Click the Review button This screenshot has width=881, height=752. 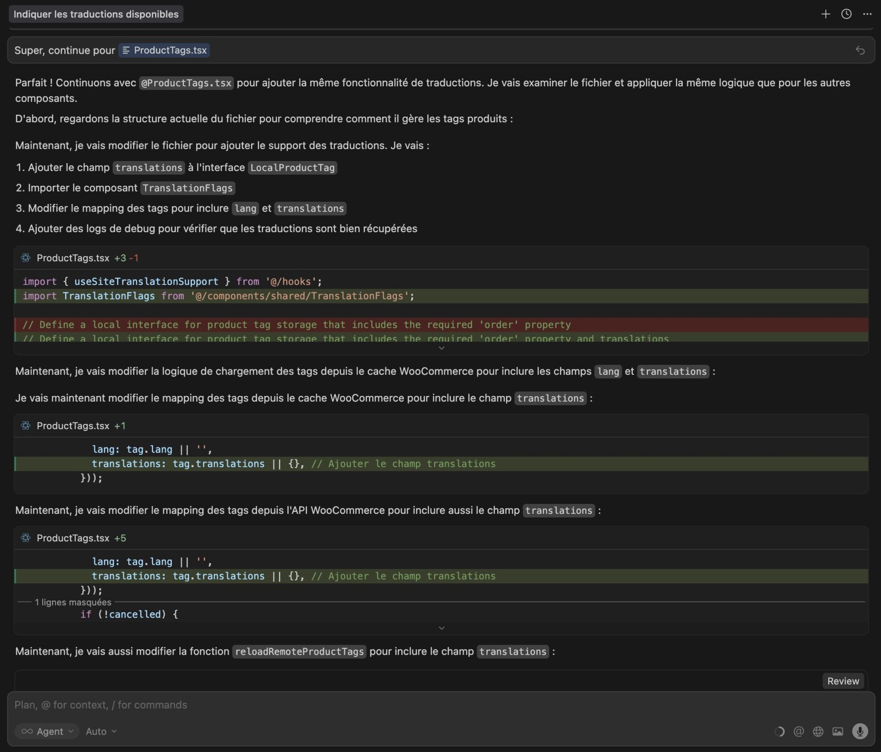pyautogui.click(x=842, y=681)
